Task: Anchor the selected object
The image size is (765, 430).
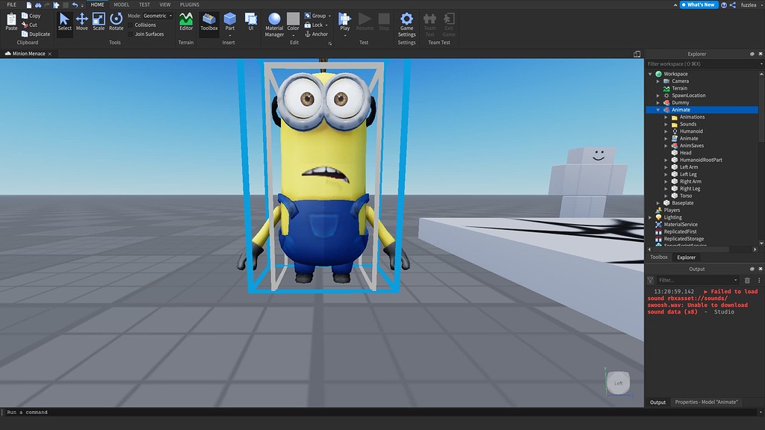Action: tap(317, 34)
